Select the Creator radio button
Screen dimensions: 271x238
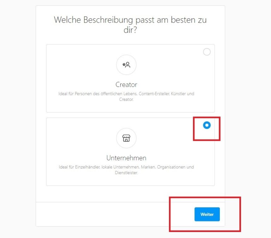(207, 52)
